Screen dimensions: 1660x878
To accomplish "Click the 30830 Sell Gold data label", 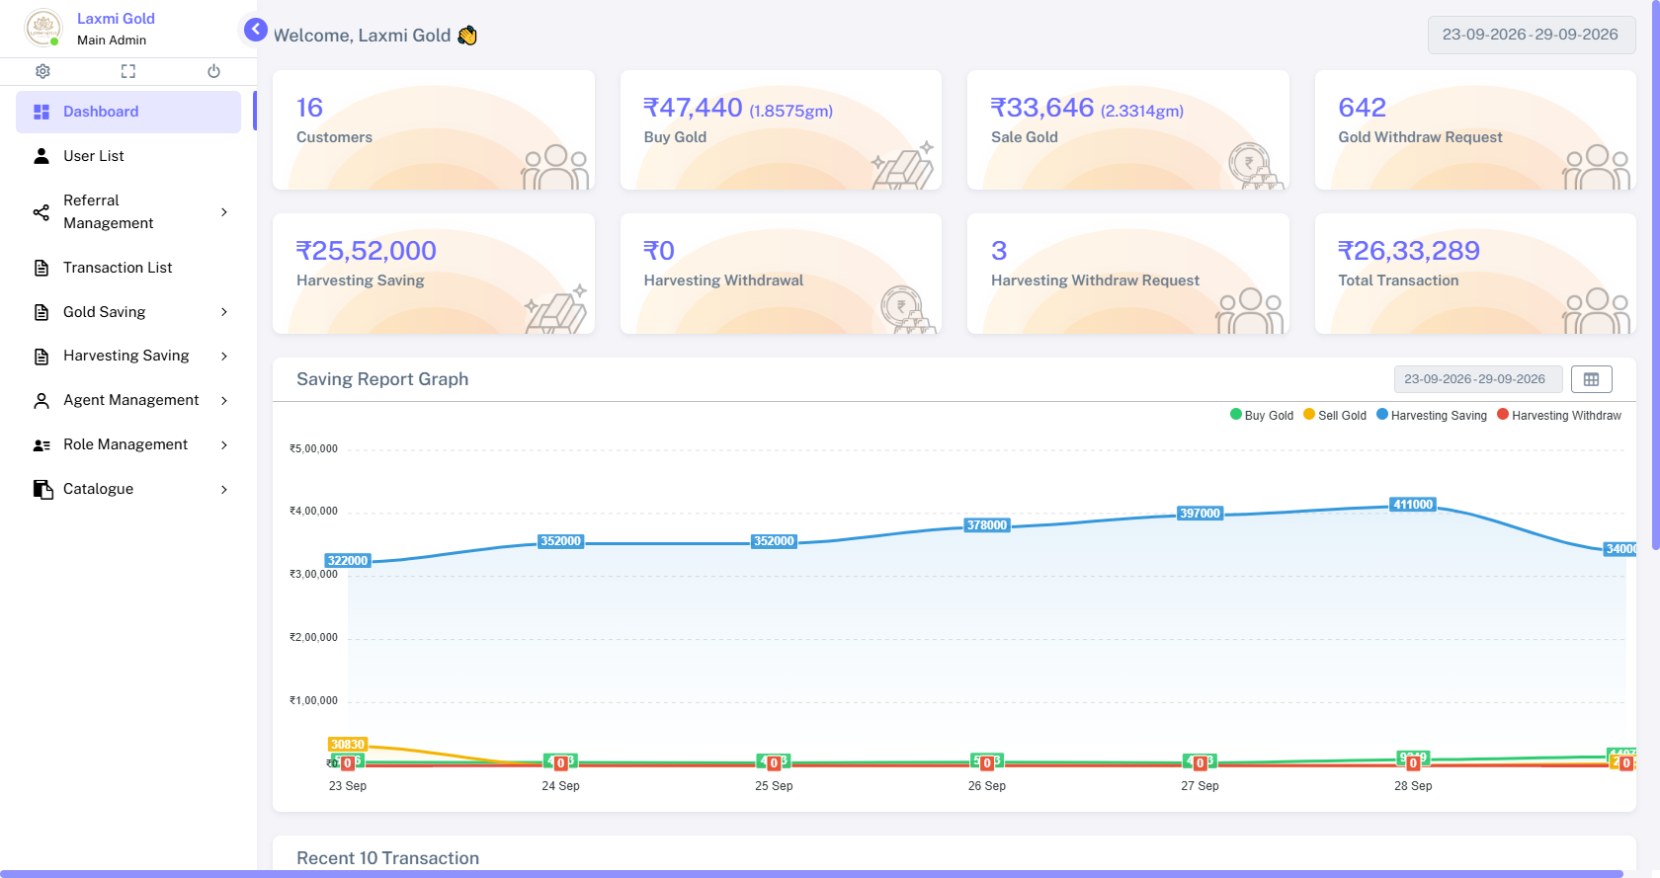I will [348, 745].
